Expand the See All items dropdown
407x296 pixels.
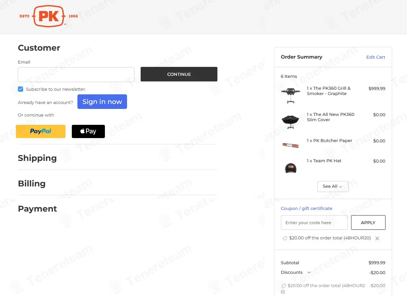coord(333,186)
